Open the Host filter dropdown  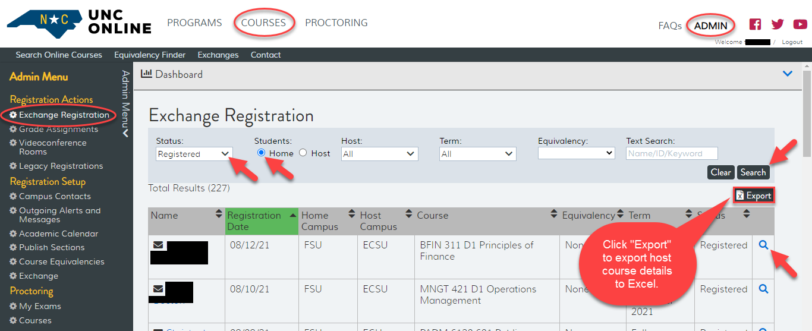[x=380, y=154]
